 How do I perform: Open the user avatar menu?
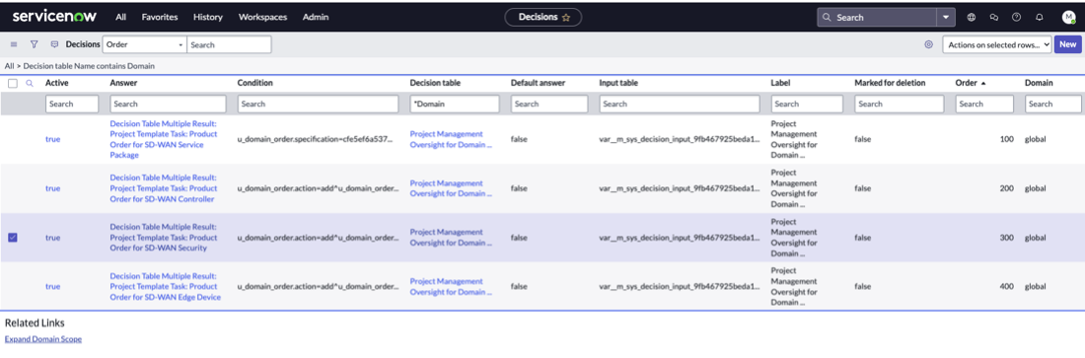point(1068,18)
